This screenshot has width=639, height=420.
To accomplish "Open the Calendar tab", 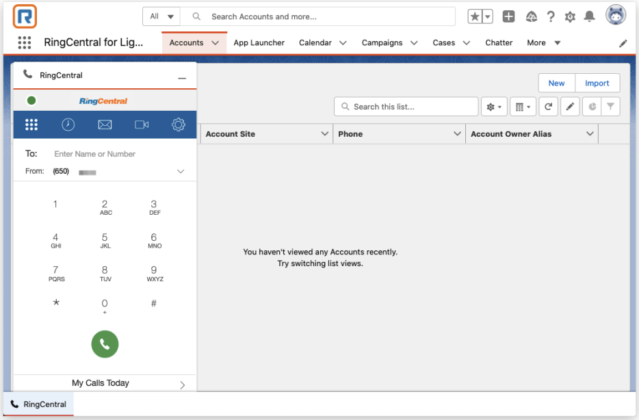I will (315, 43).
